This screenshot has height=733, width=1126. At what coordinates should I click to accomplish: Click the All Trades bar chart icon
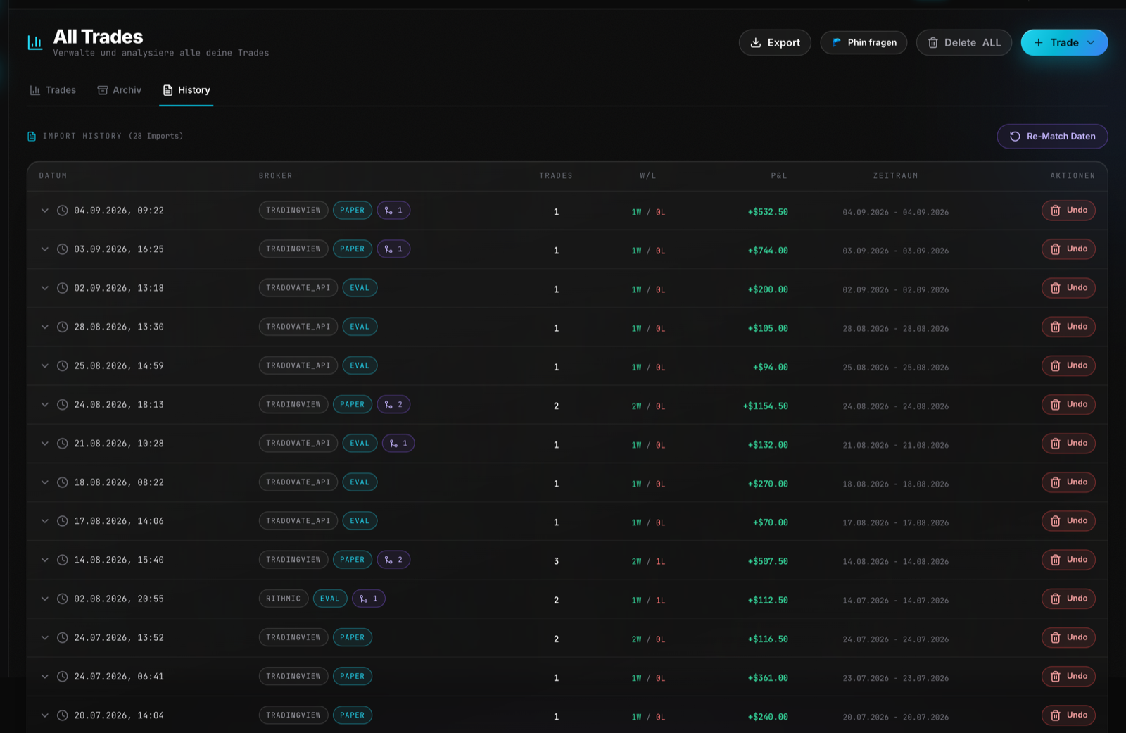pos(34,43)
